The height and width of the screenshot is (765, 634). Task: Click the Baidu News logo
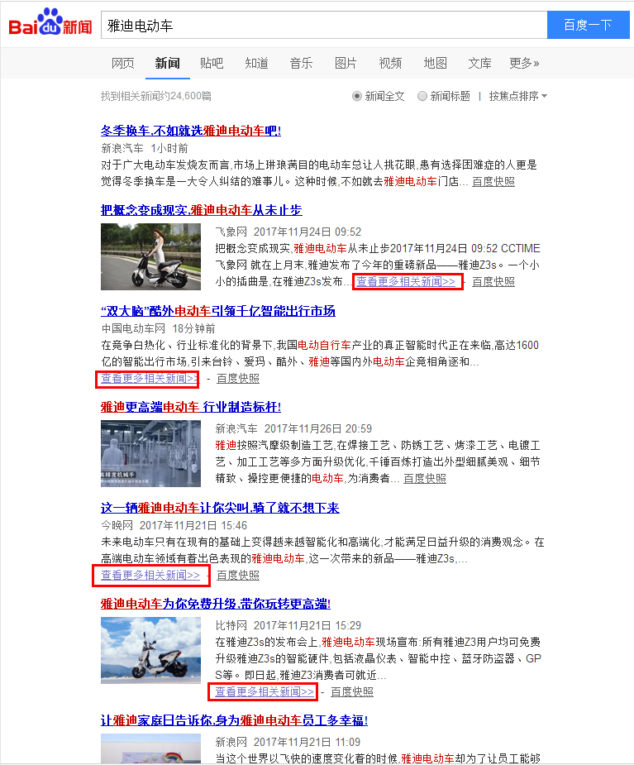click(50, 24)
